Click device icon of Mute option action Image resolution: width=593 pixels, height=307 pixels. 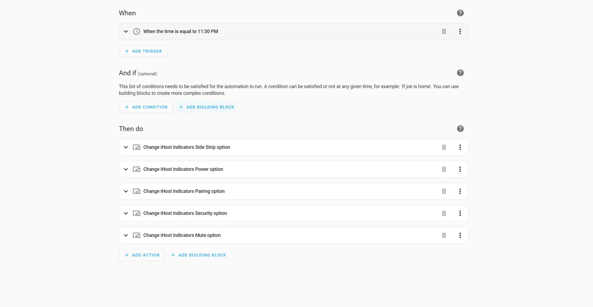pos(136,235)
